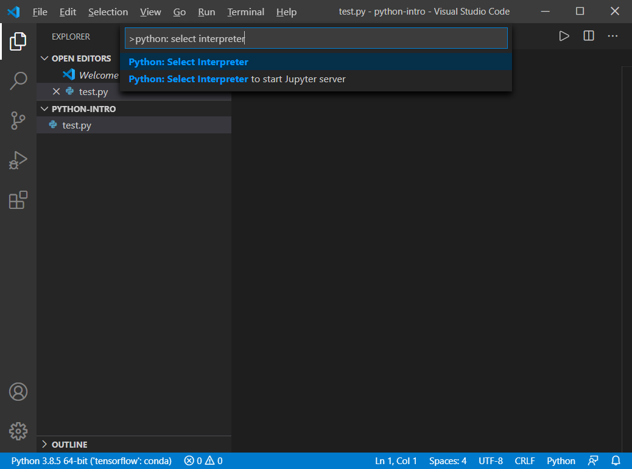Screen dimensions: 632x469
Task: Minimize the Visual Studio Code window
Action: (x=545, y=12)
